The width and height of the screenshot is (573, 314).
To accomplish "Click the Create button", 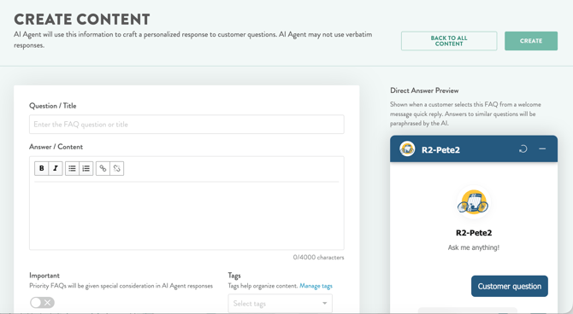I will point(531,41).
